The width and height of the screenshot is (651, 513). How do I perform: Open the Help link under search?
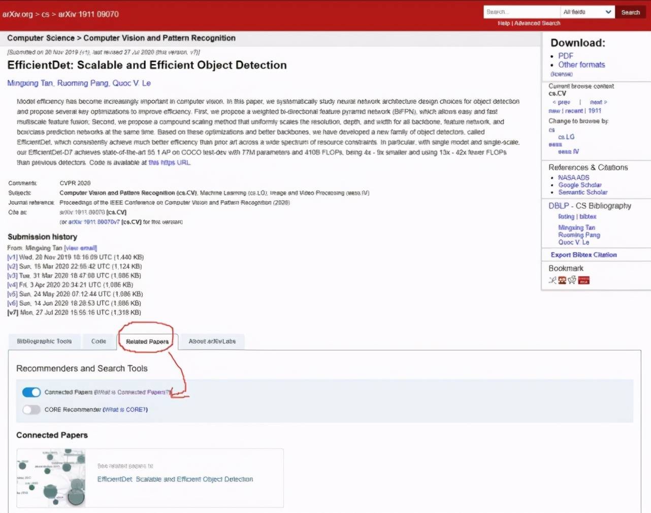click(x=504, y=23)
